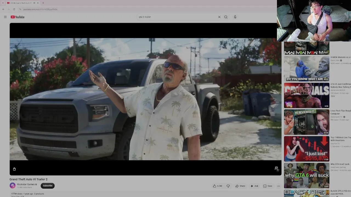Open site info icon beside the URL

tap(20, 9)
